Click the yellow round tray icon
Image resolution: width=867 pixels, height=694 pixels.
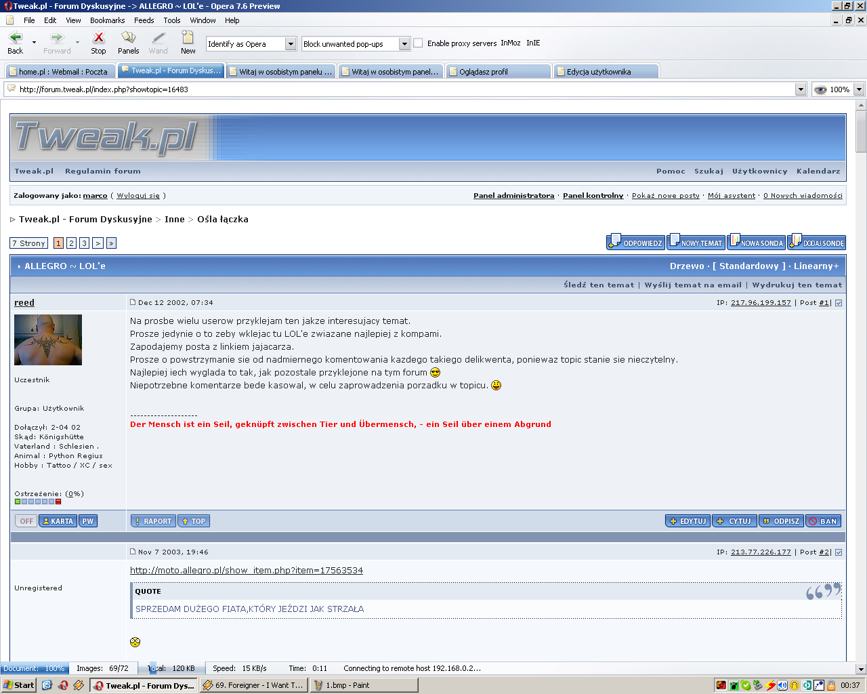pos(795,685)
